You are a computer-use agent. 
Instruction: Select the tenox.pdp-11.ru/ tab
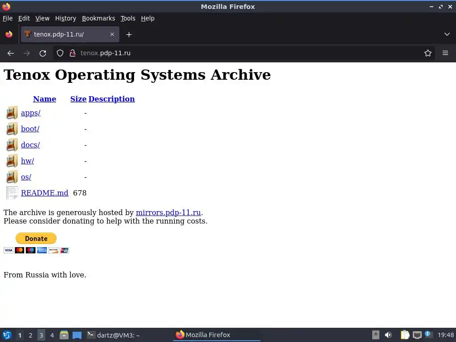point(70,34)
